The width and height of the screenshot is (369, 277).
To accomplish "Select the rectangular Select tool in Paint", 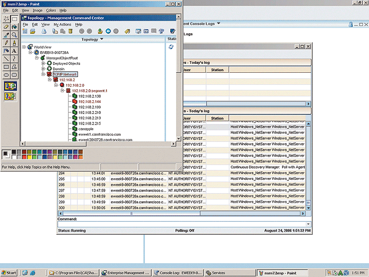I will 14,18.
